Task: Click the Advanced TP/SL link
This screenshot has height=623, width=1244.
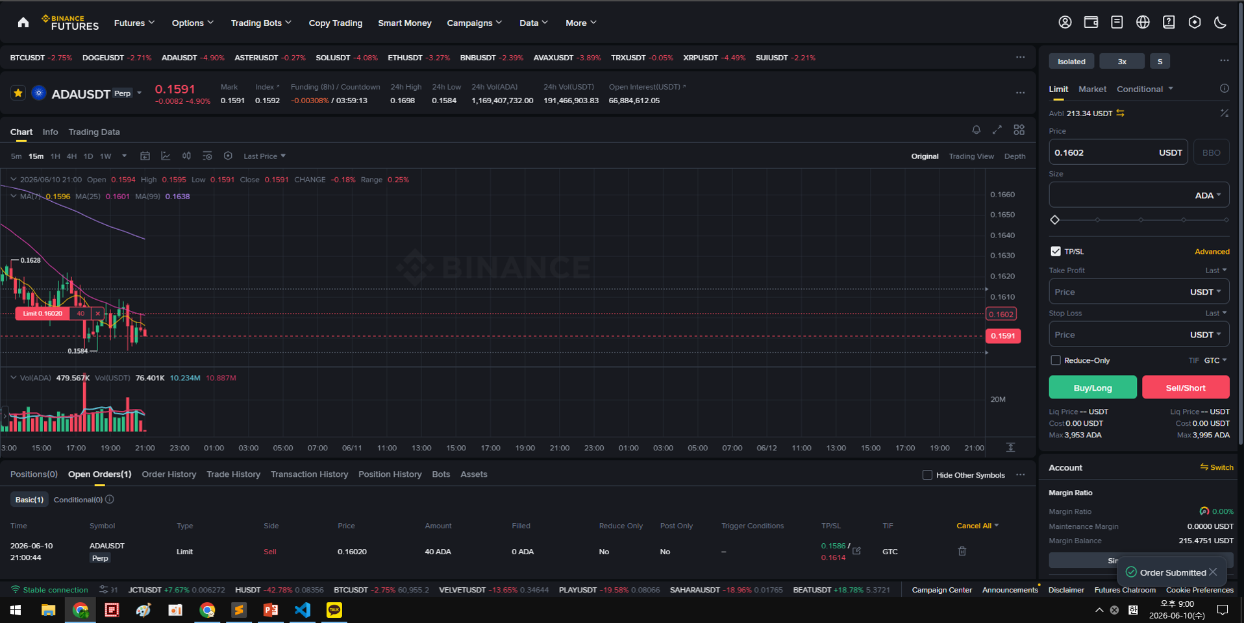Action: 1212,251
